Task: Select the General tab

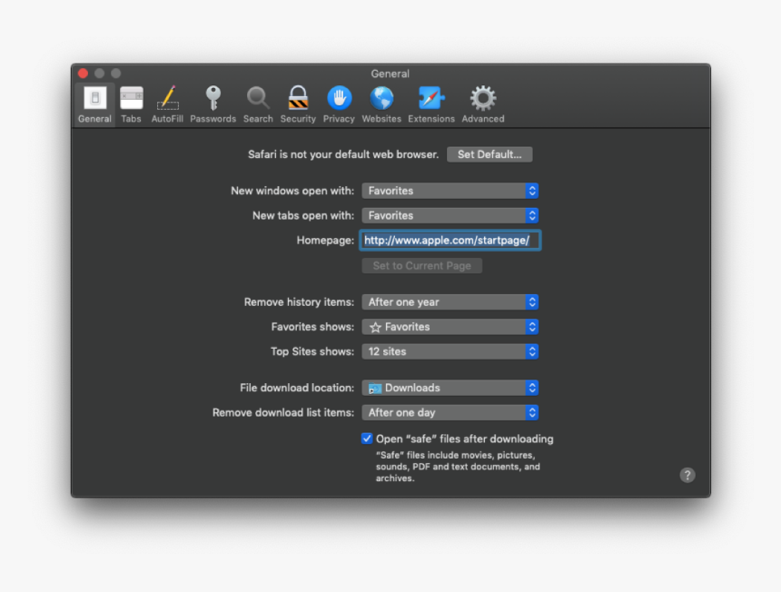Action: (x=94, y=102)
